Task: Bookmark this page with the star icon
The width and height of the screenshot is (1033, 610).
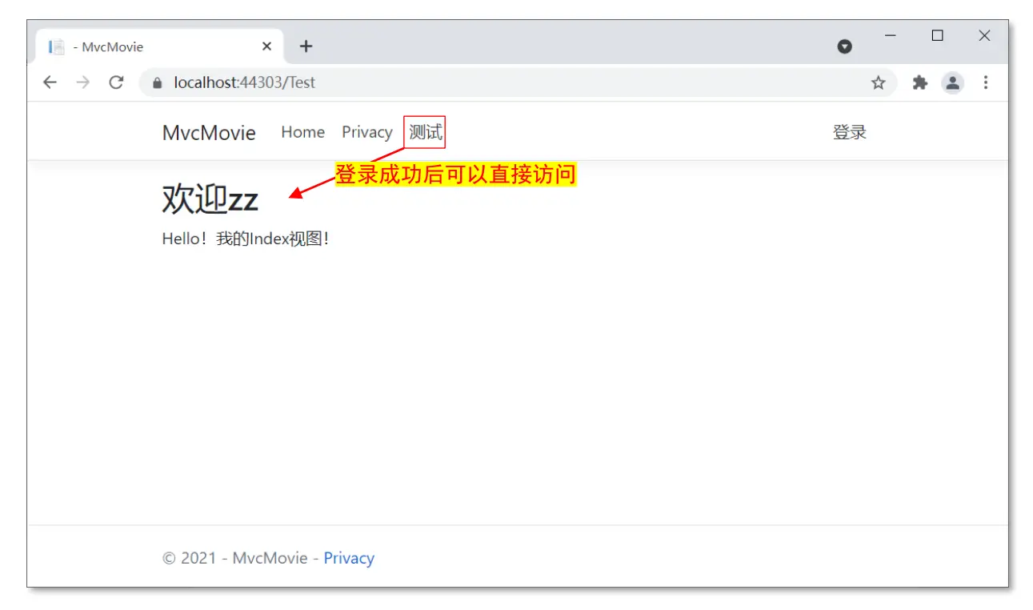Action: click(x=879, y=82)
